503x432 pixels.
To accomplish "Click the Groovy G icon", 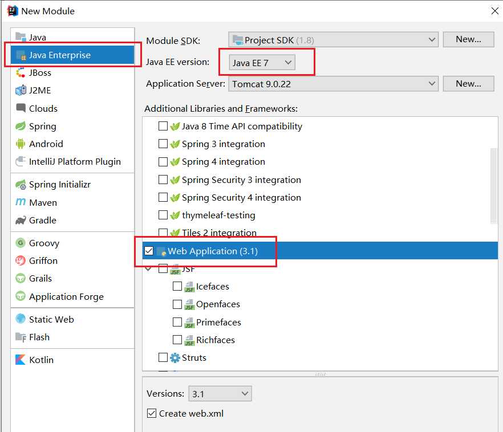I will click(21, 243).
